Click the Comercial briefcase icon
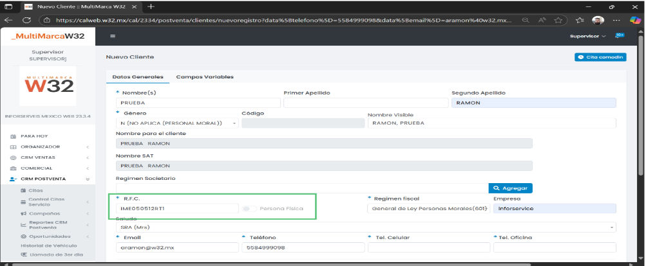The image size is (646, 266). (13, 168)
